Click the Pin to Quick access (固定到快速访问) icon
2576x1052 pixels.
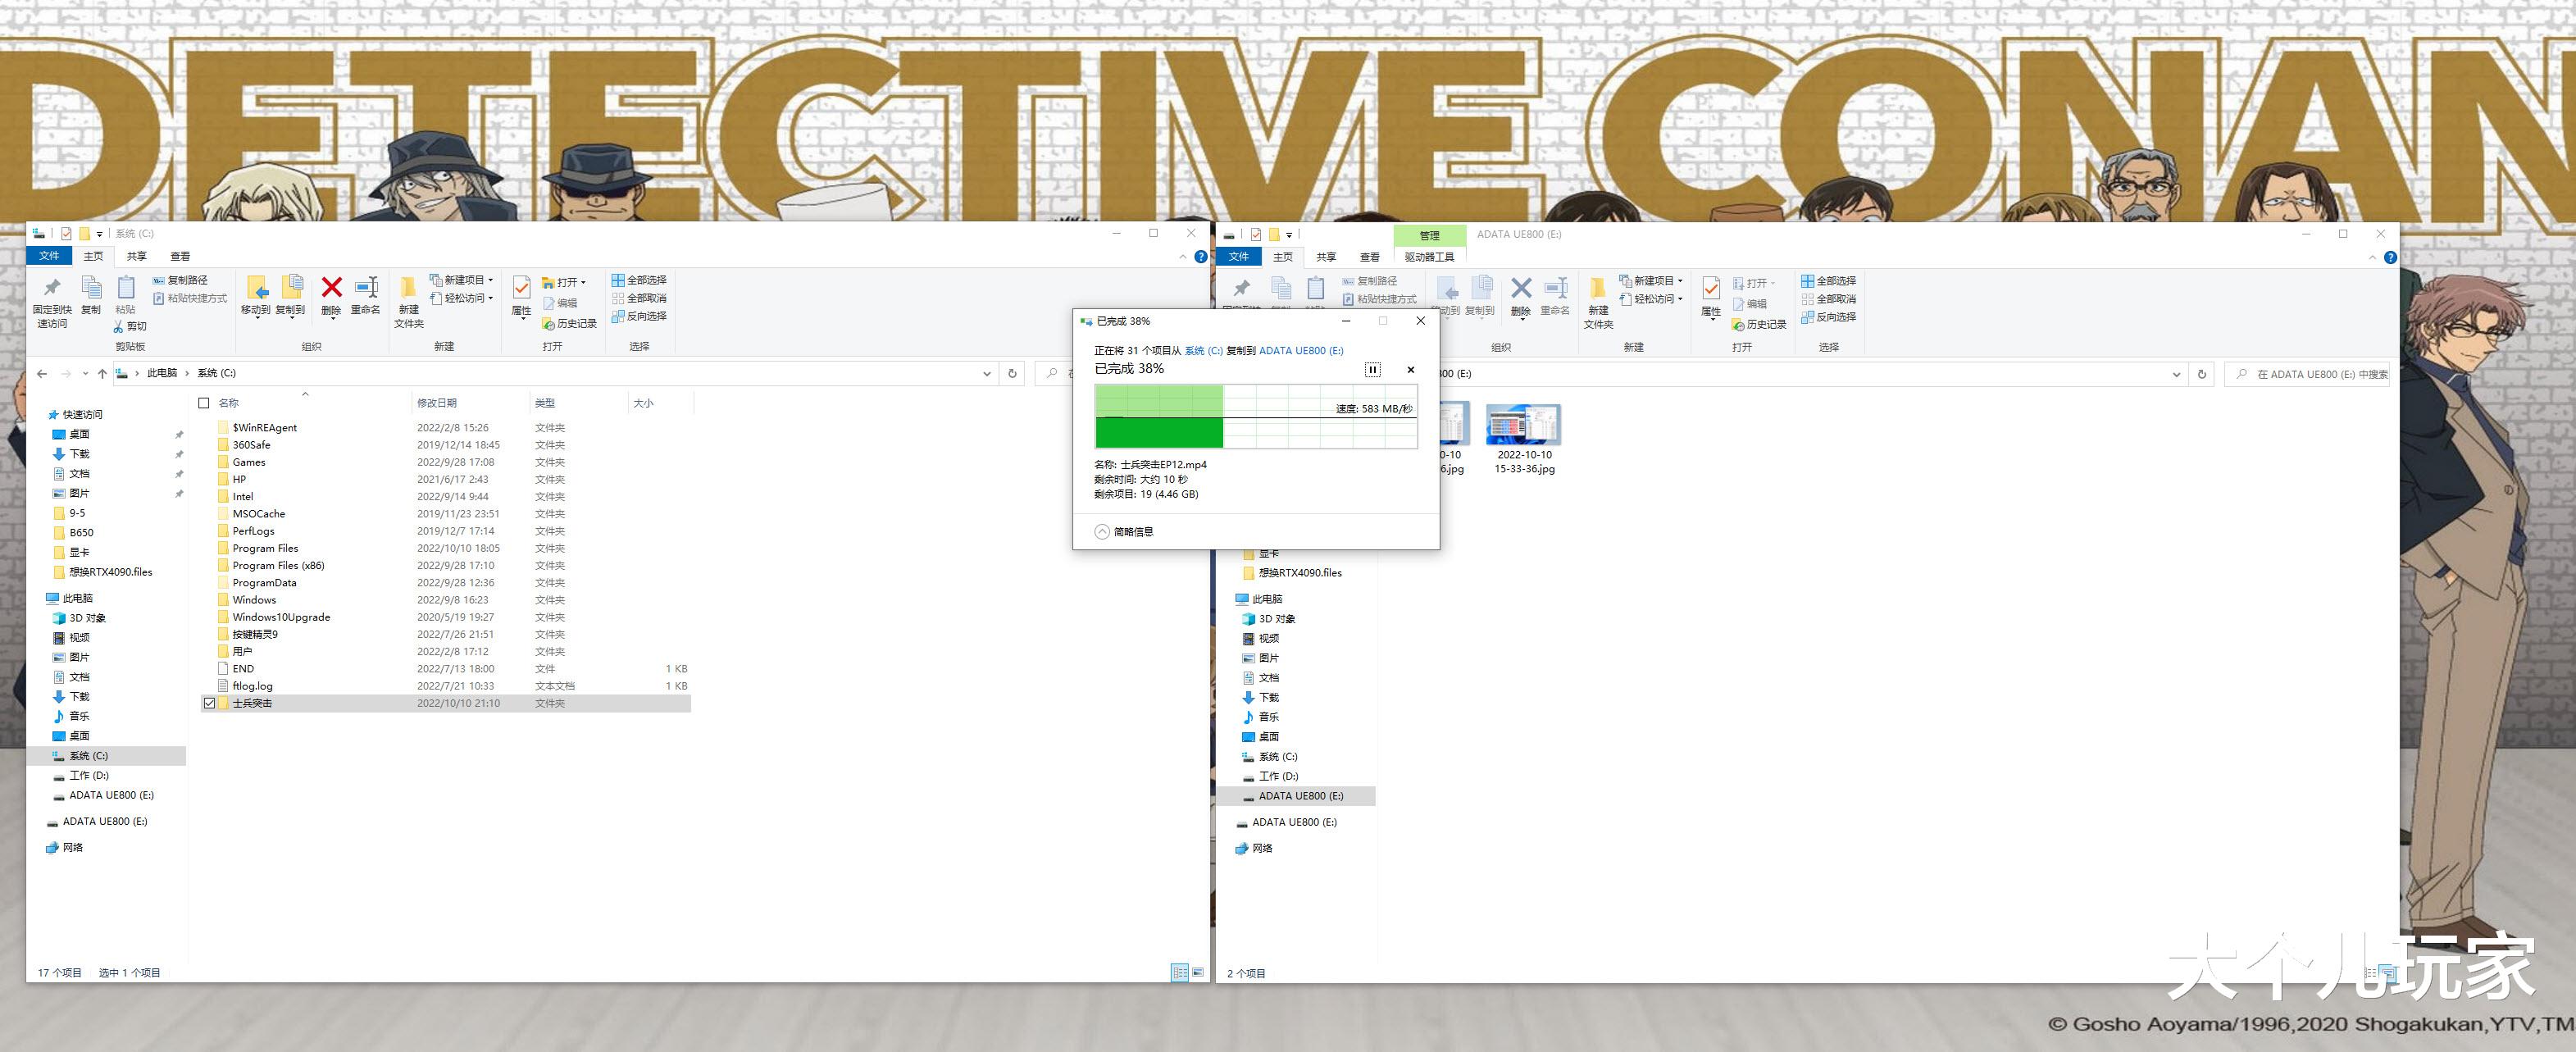pos(52,288)
